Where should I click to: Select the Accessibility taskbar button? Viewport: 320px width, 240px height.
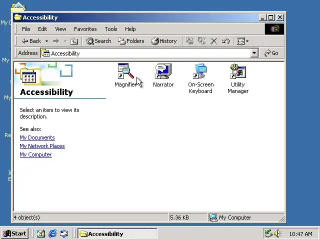tap(117, 233)
